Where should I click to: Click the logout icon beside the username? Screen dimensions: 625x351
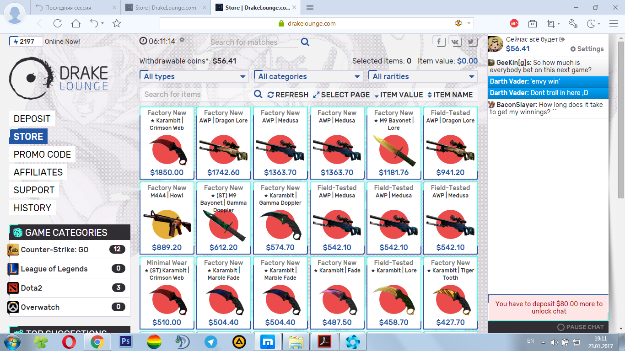[x=562, y=40]
